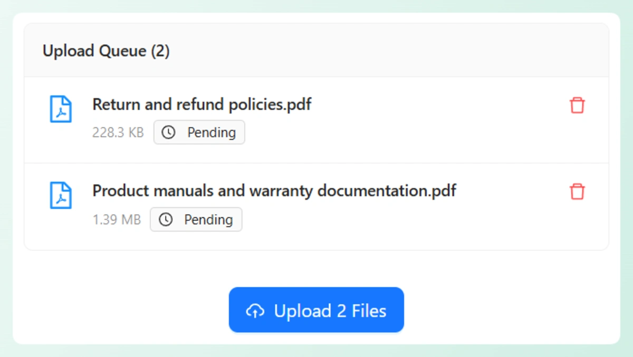Open Product manuals and warranty documentation.pdf filename

tap(274, 190)
